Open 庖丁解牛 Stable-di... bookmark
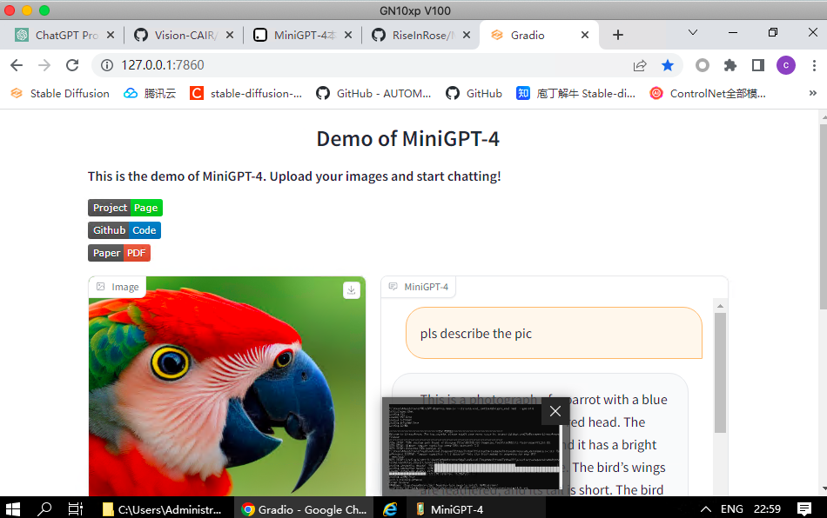The image size is (827, 518). point(576,94)
